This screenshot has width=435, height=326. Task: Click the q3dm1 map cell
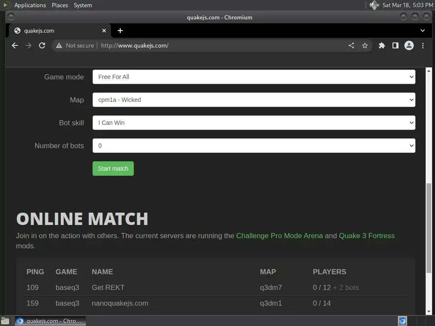point(271,303)
